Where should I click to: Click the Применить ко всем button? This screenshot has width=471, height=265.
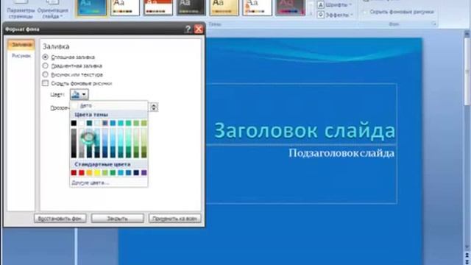coord(174,219)
